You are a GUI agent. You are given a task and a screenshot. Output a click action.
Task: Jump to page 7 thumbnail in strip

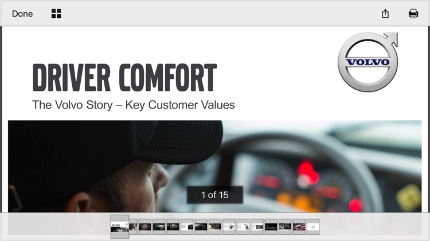pyautogui.click(x=201, y=227)
